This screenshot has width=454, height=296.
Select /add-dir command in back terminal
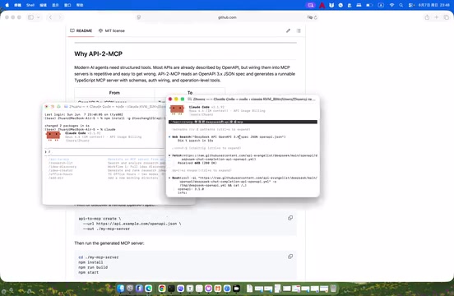click(x=56, y=178)
